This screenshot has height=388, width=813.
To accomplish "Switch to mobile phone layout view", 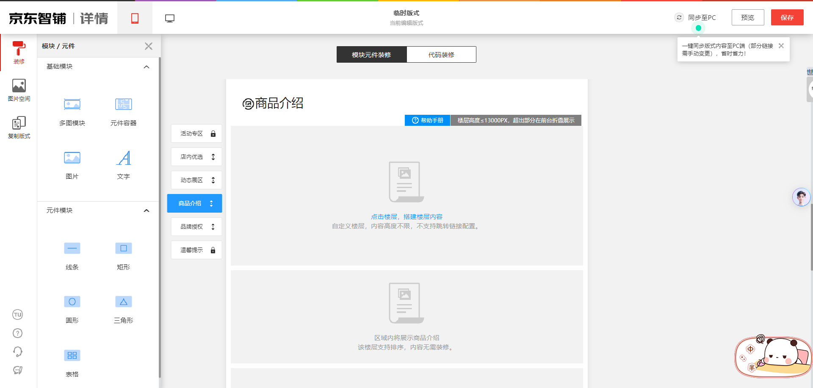I will point(135,18).
